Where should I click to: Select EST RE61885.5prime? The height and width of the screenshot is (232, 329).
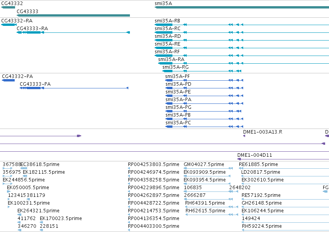[x=258, y=164]
